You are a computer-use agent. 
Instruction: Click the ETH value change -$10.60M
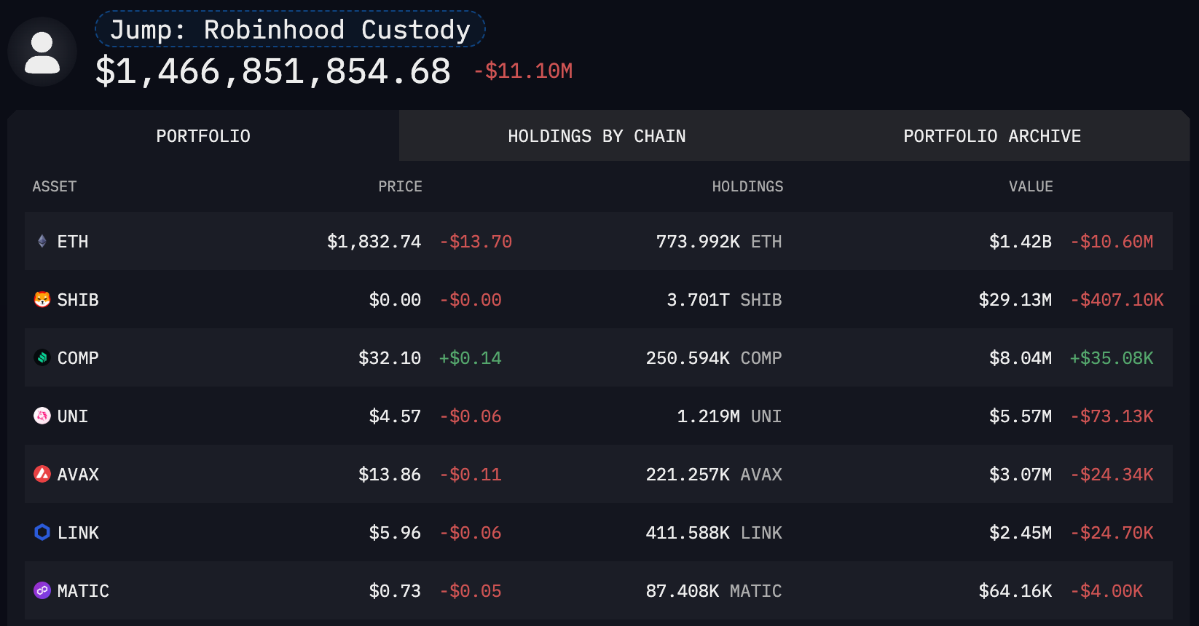(x=1112, y=242)
